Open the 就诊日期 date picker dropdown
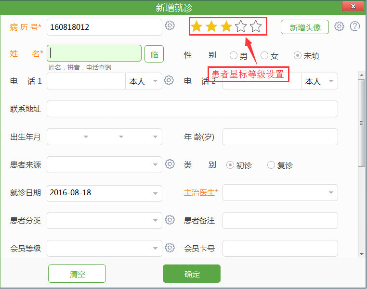Image resolution: width=367 pixels, height=289 pixels. (155, 193)
